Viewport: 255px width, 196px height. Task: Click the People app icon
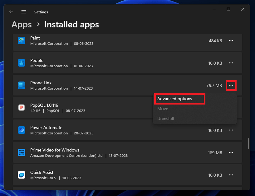tap(22, 63)
